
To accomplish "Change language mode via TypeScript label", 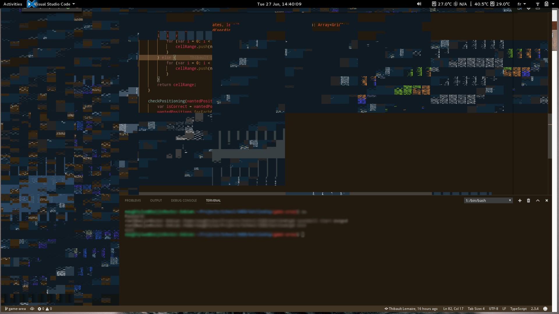I will pos(519,309).
